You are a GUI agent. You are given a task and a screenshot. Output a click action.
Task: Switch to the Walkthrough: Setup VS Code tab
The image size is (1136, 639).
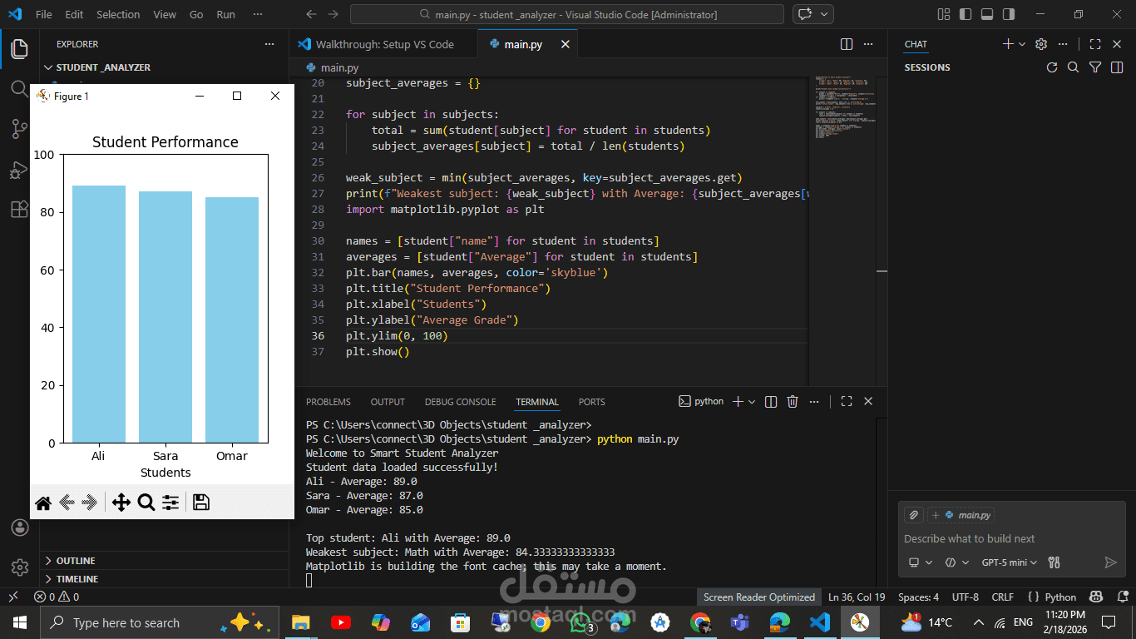[384, 44]
